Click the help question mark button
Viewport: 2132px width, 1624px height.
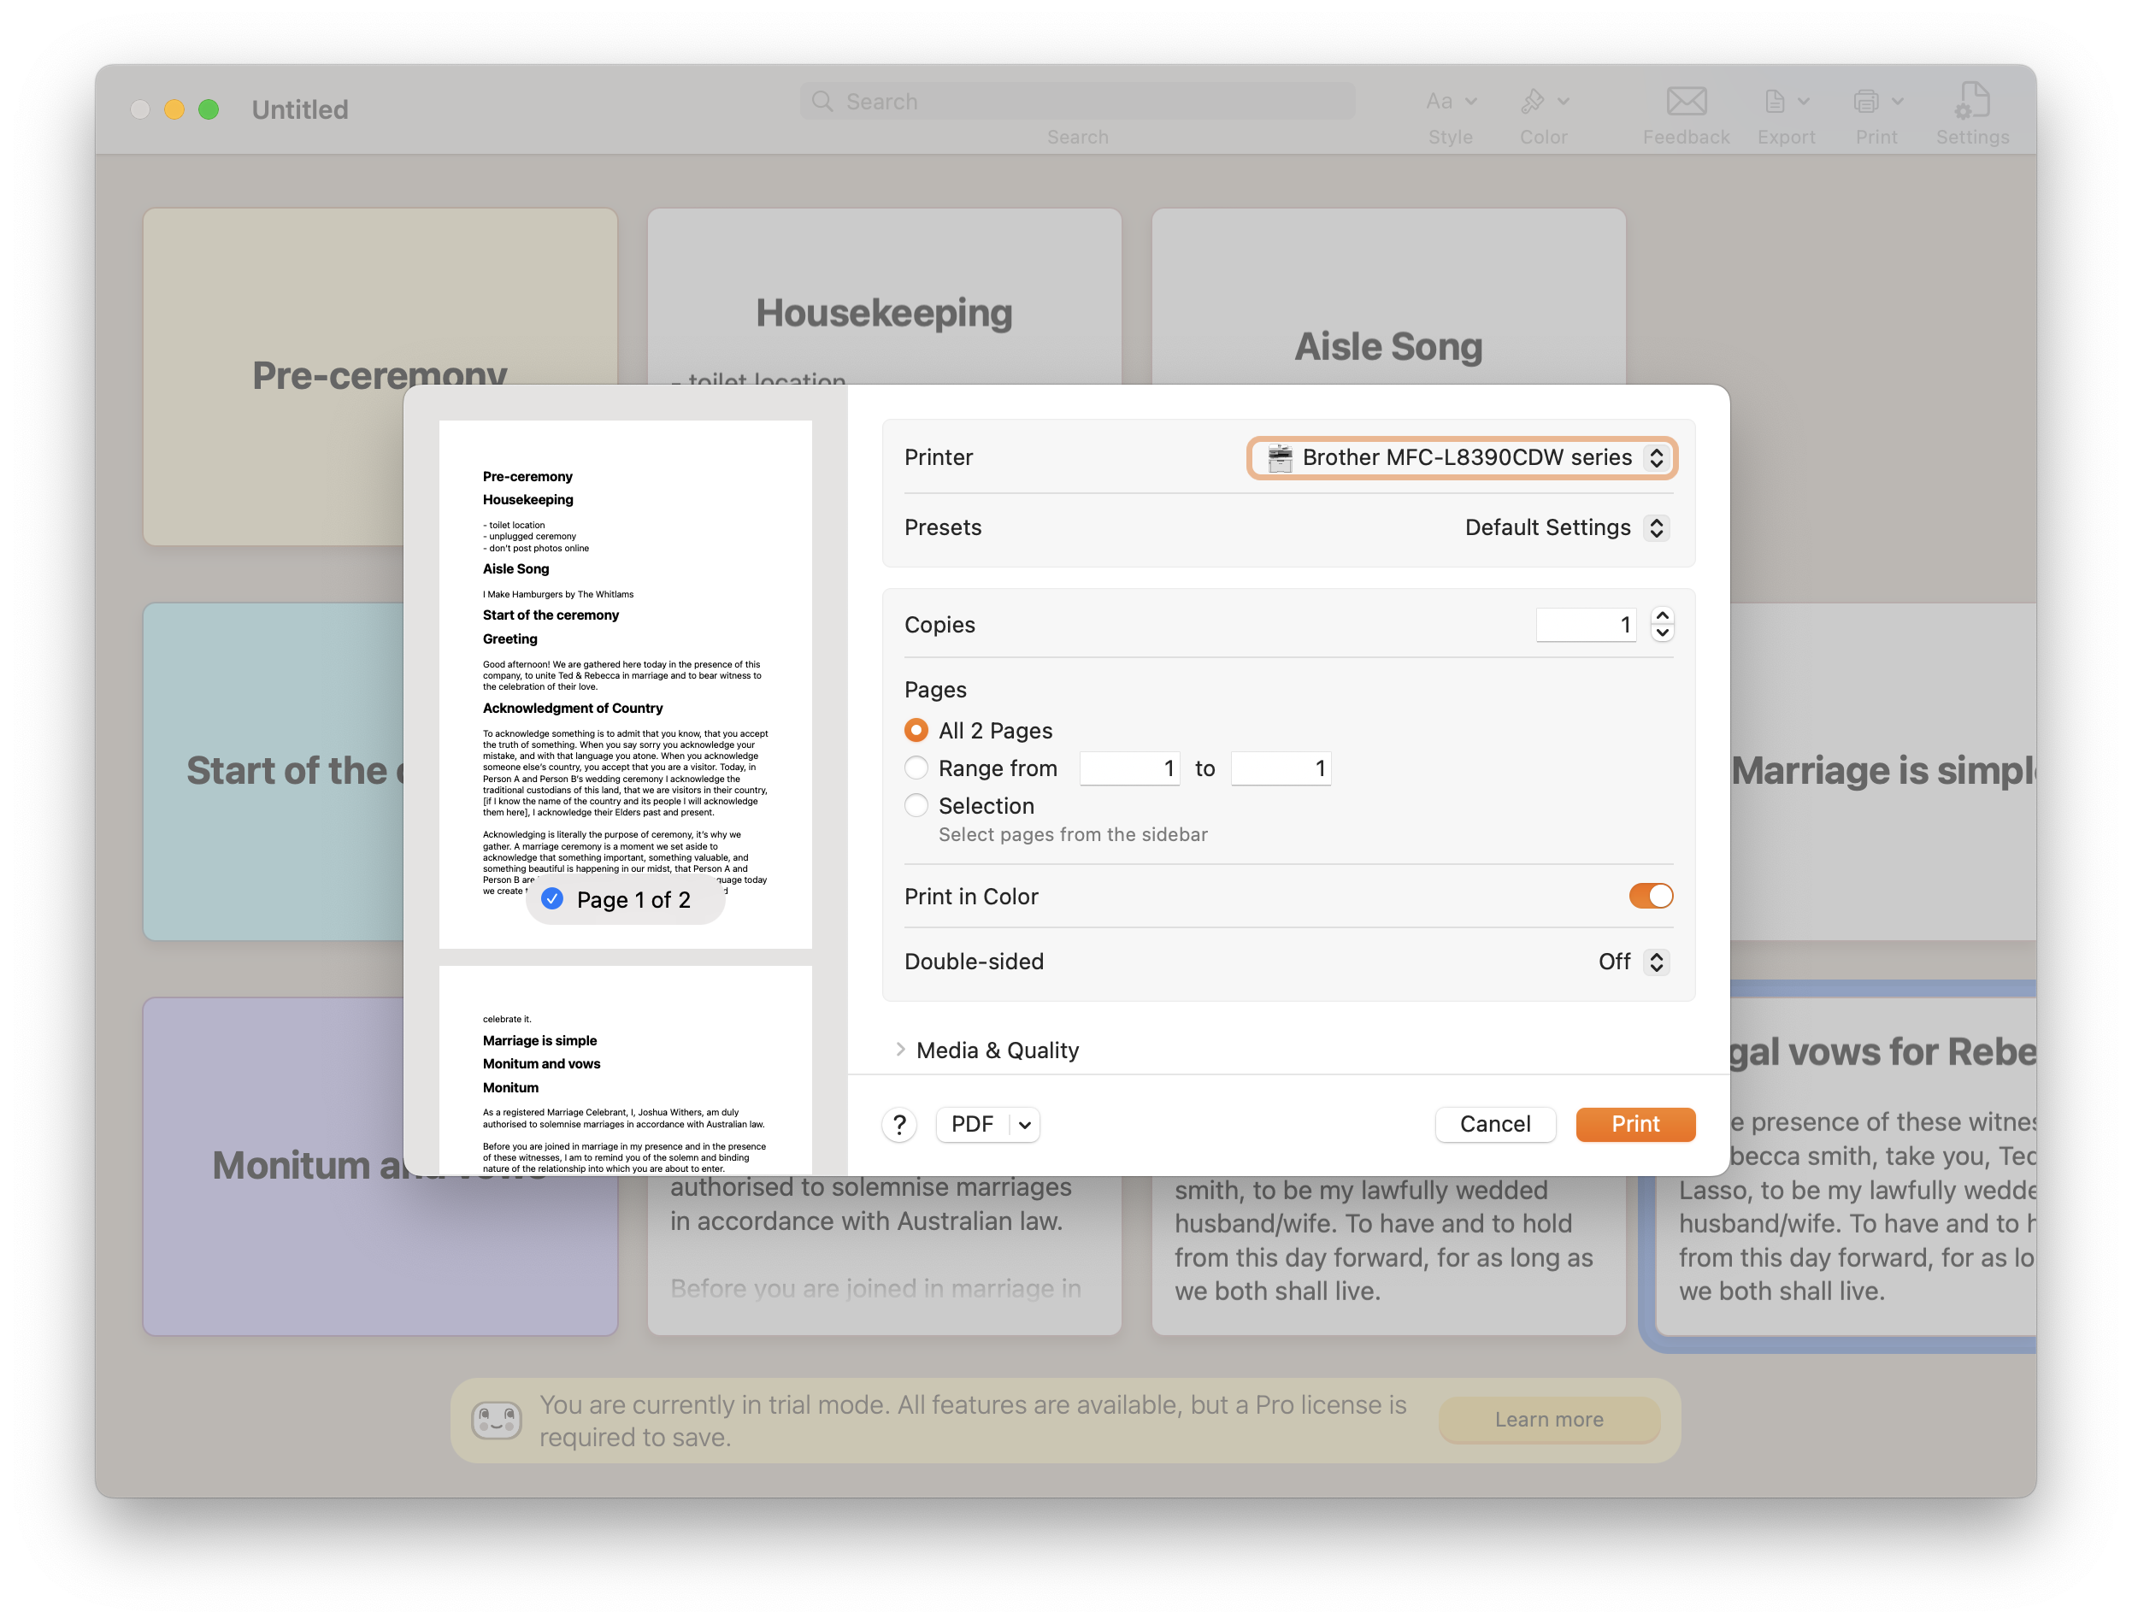point(899,1124)
